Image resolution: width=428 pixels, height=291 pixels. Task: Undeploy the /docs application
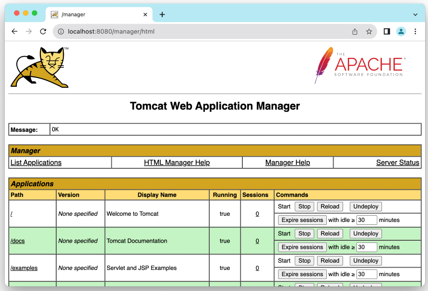pos(366,234)
